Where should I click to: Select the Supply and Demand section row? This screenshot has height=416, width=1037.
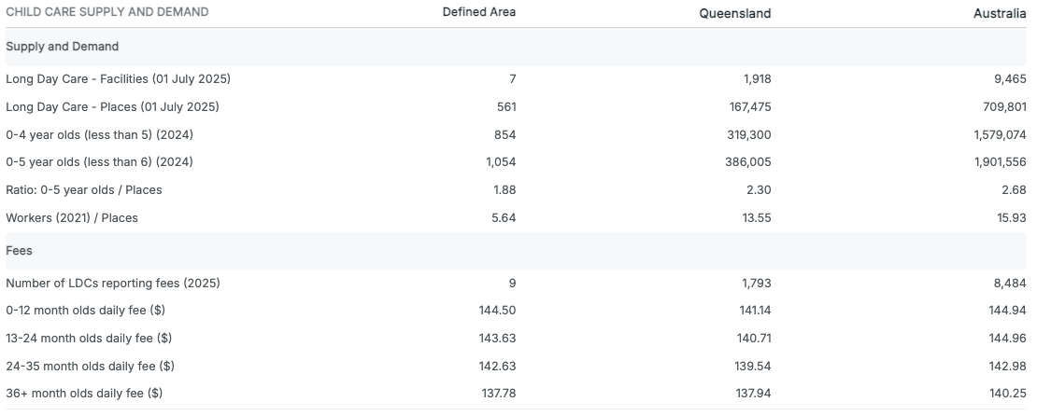coord(63,46)
